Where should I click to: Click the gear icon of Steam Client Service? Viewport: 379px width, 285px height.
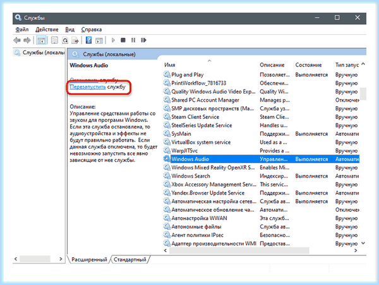point(167,117)
